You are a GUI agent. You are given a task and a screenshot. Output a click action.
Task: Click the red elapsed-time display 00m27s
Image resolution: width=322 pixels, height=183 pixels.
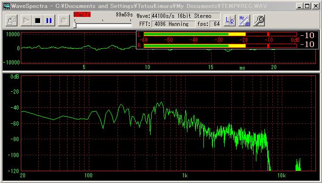[82, 15]
